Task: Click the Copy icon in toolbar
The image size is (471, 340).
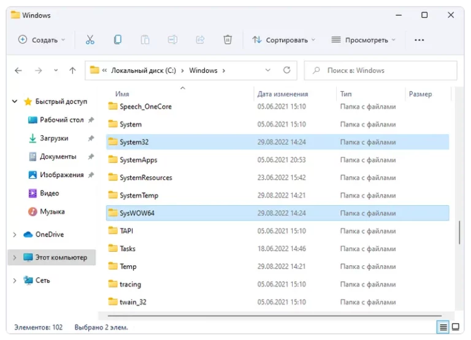Action: tap(118, 40)
